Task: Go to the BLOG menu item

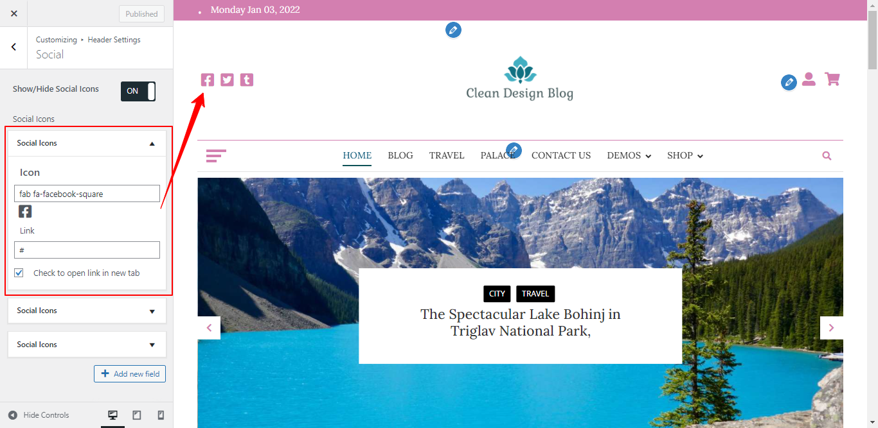Action: tap(400, 155)
